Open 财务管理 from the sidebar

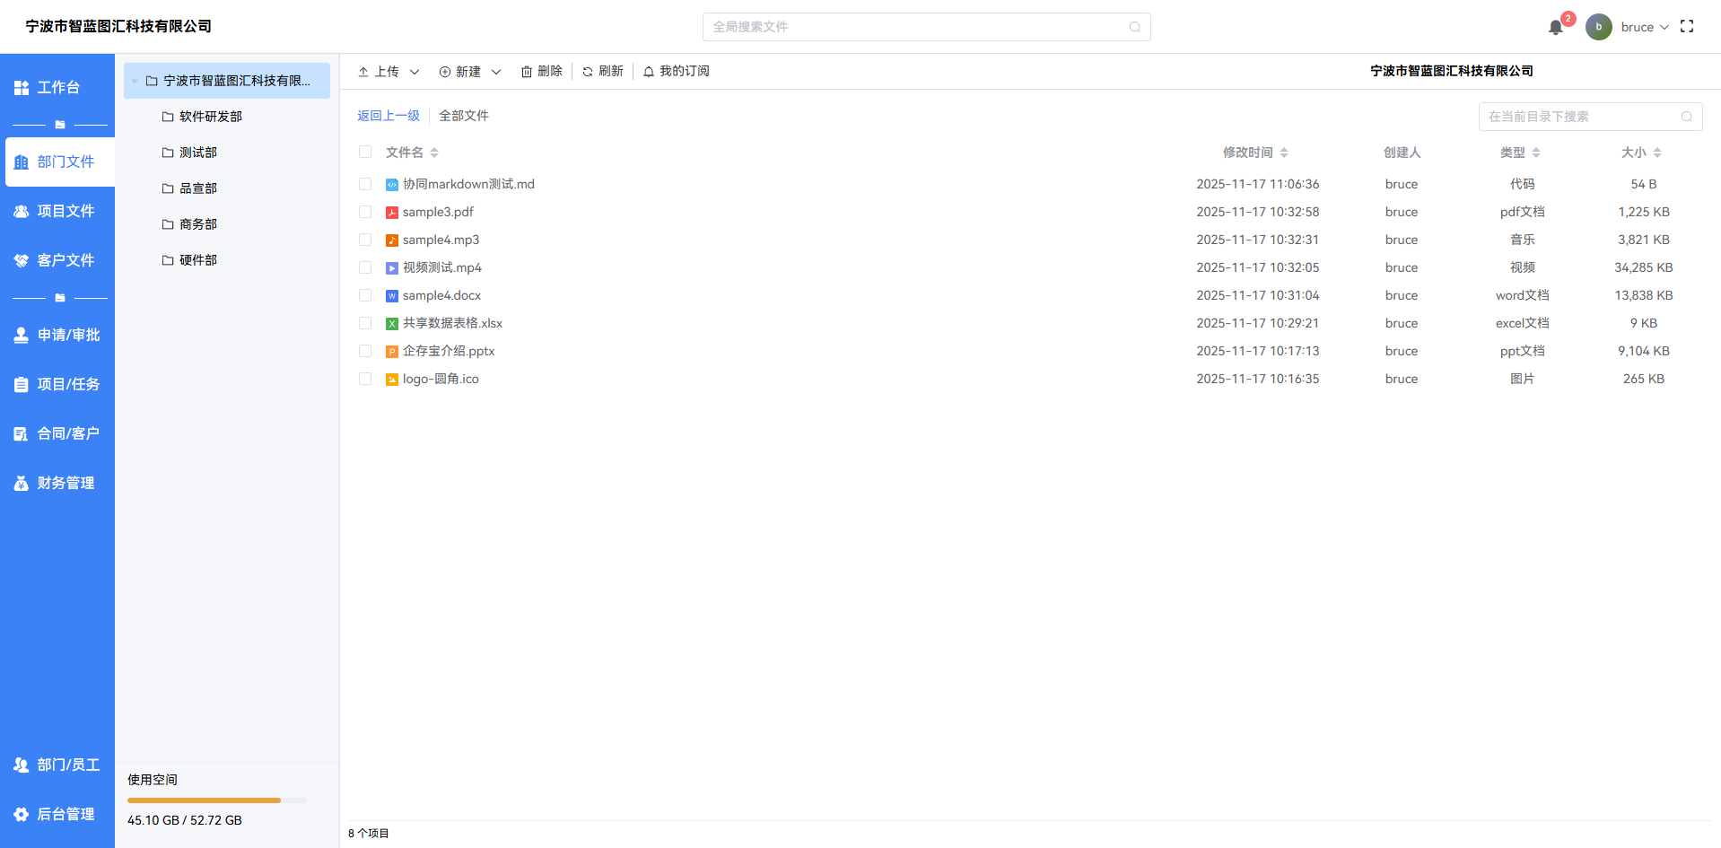click(x=57, y=483)
